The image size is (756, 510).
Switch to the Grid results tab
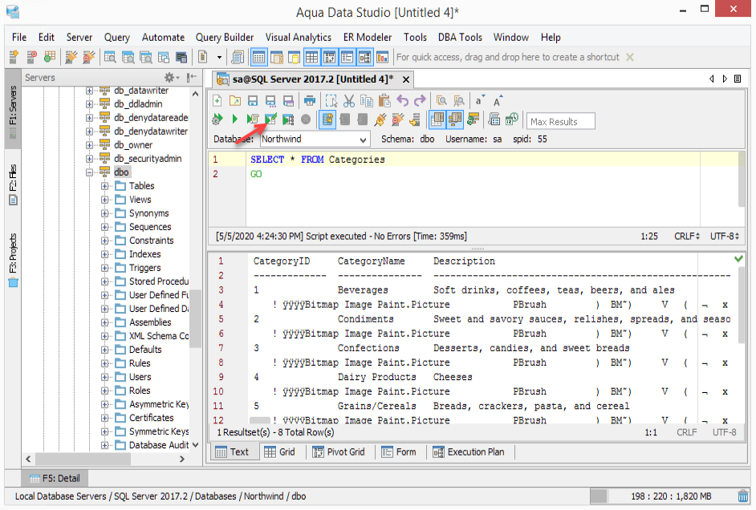click(x=279, y=452)
